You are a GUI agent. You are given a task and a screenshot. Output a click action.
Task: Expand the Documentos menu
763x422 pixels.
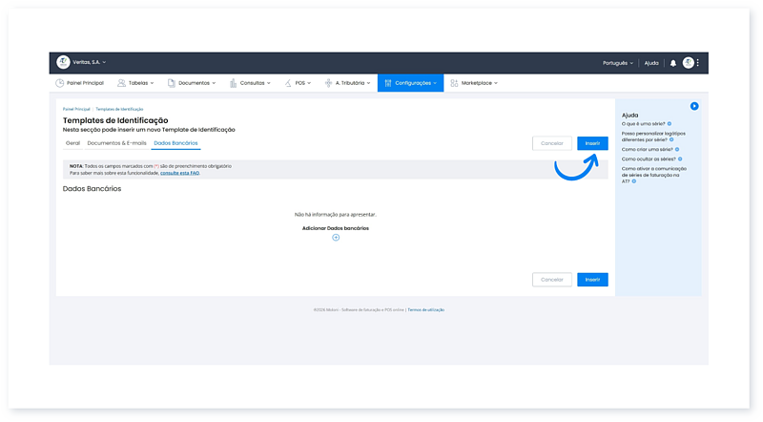(x=192, y=83)
